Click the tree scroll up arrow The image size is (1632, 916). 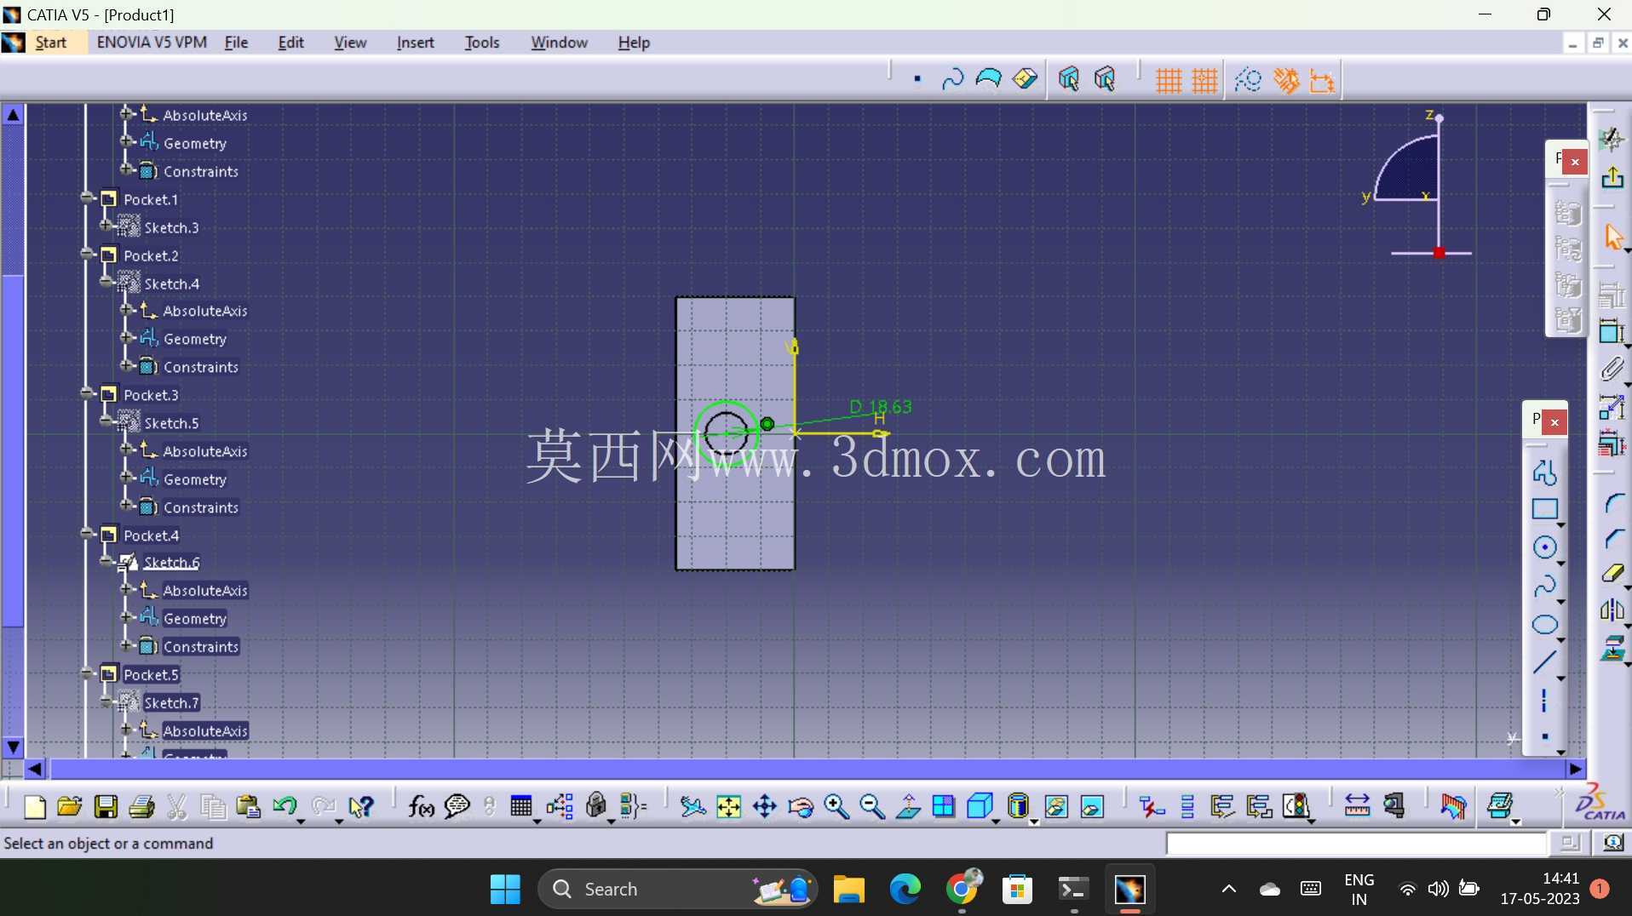(13, 114)
